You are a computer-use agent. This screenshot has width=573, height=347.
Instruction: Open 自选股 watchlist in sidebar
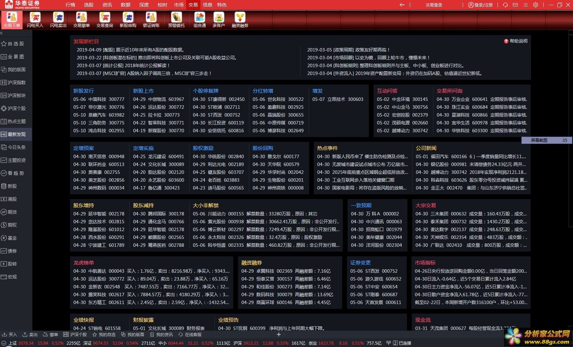pyautogui.click(x=16, y=44)
